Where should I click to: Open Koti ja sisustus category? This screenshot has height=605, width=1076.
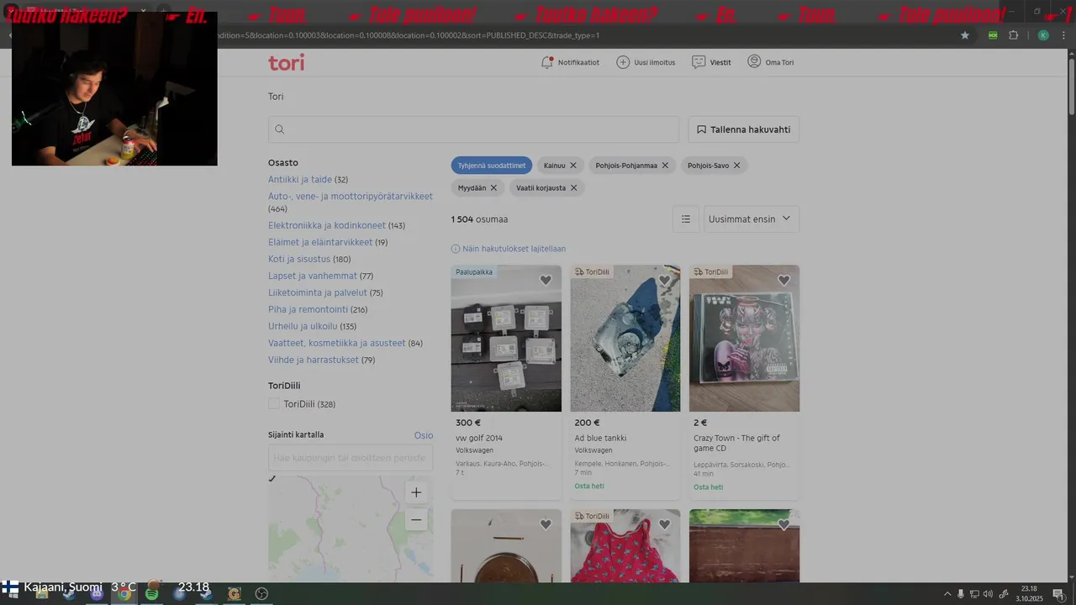299,259
